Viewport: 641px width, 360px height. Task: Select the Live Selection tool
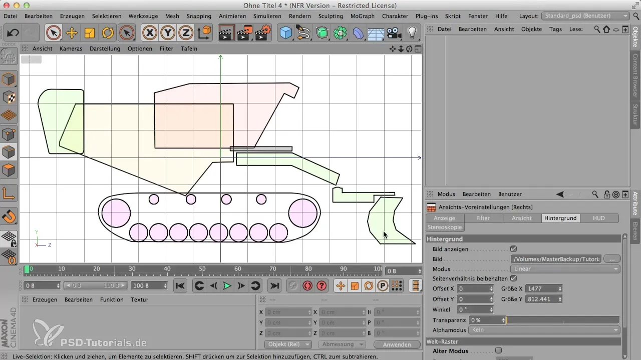pos(53,33)
